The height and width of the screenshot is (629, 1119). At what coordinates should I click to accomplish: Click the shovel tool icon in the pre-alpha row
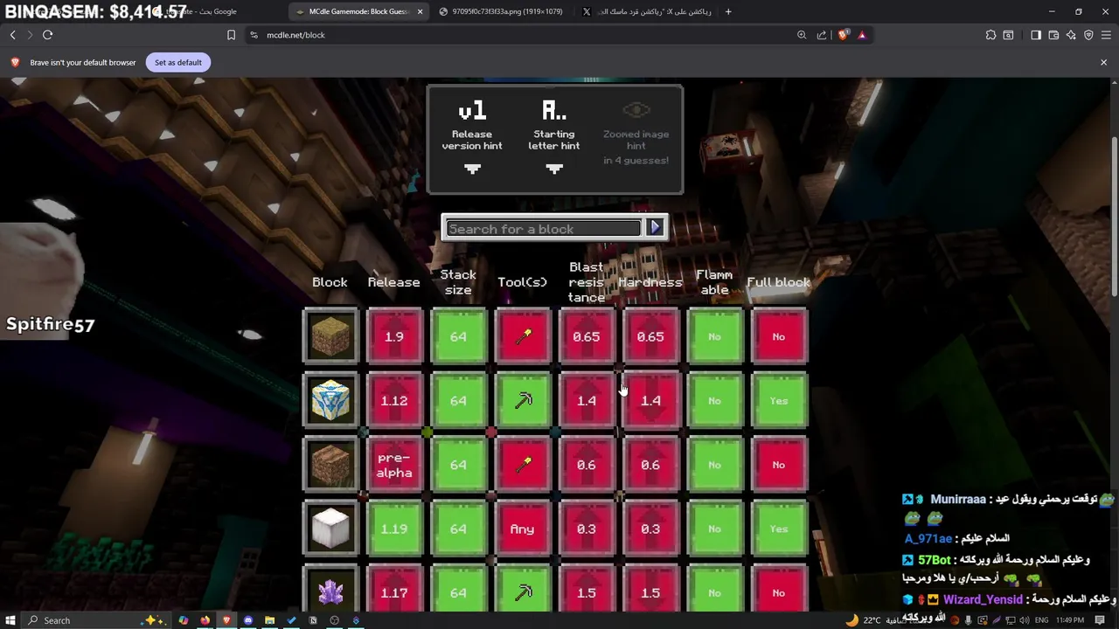[523, 465]
